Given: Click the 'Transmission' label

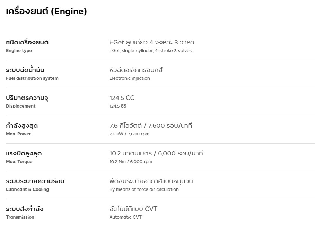Looking at the screenshot, I should (20, 217).
